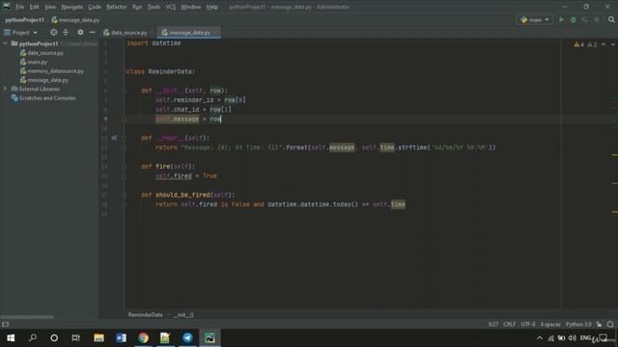Click Expand/Collapse All icon in Project panel
This screenshot has width=618, height=347.
(x=66, y=32)
